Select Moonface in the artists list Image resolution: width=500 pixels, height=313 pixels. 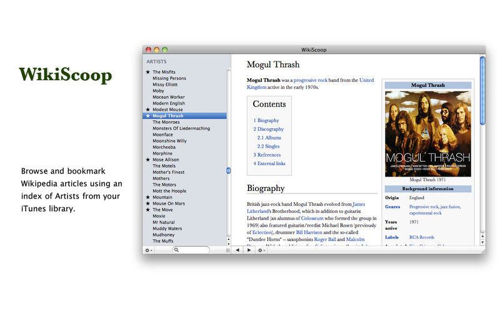(x=162, y=135)
